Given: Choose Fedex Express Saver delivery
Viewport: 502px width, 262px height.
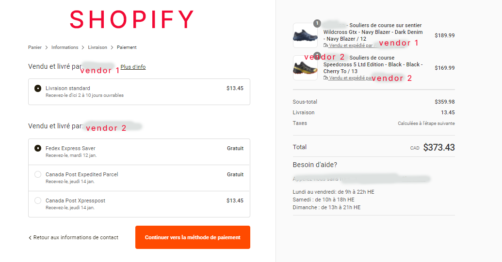Looking at the screenshot, I should coord(38,148).
